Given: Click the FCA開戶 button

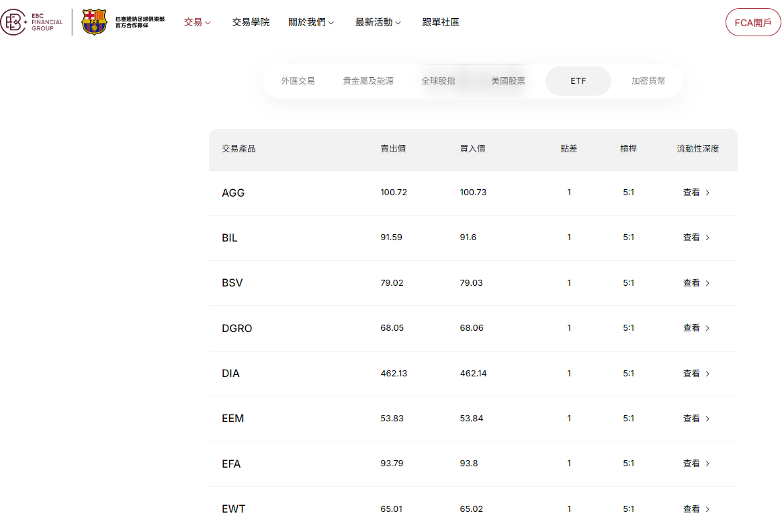Looking at the screenshot, I should (752, 22).
